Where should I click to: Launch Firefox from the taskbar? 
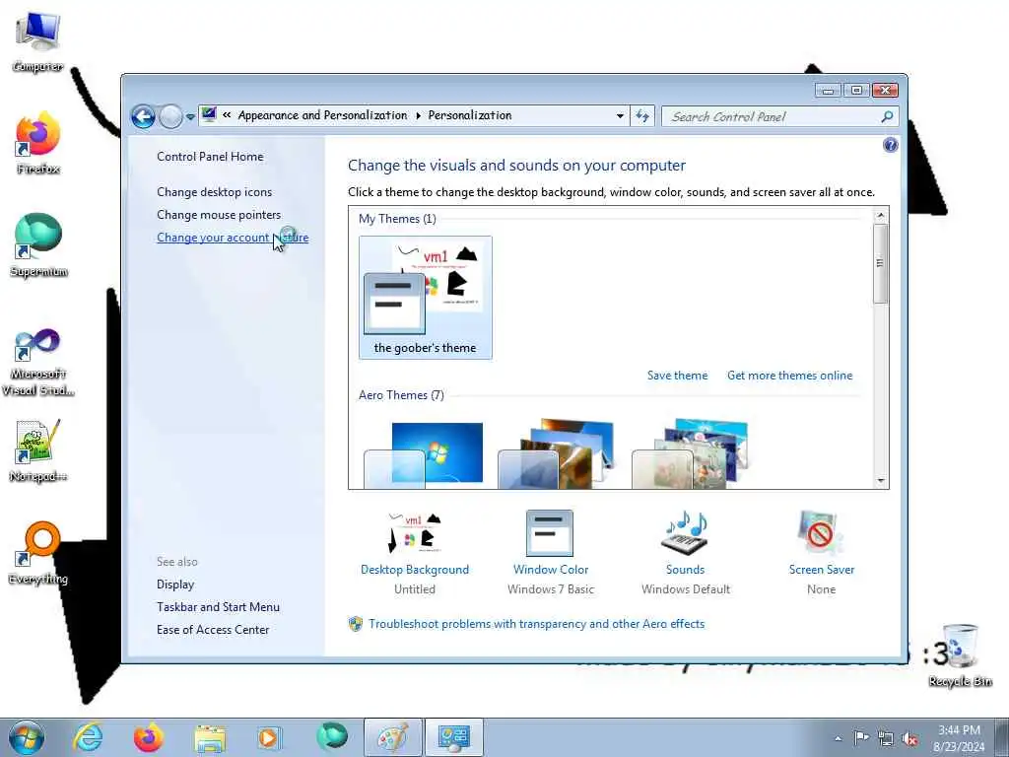pyautogui.click(x=149, y=737)
